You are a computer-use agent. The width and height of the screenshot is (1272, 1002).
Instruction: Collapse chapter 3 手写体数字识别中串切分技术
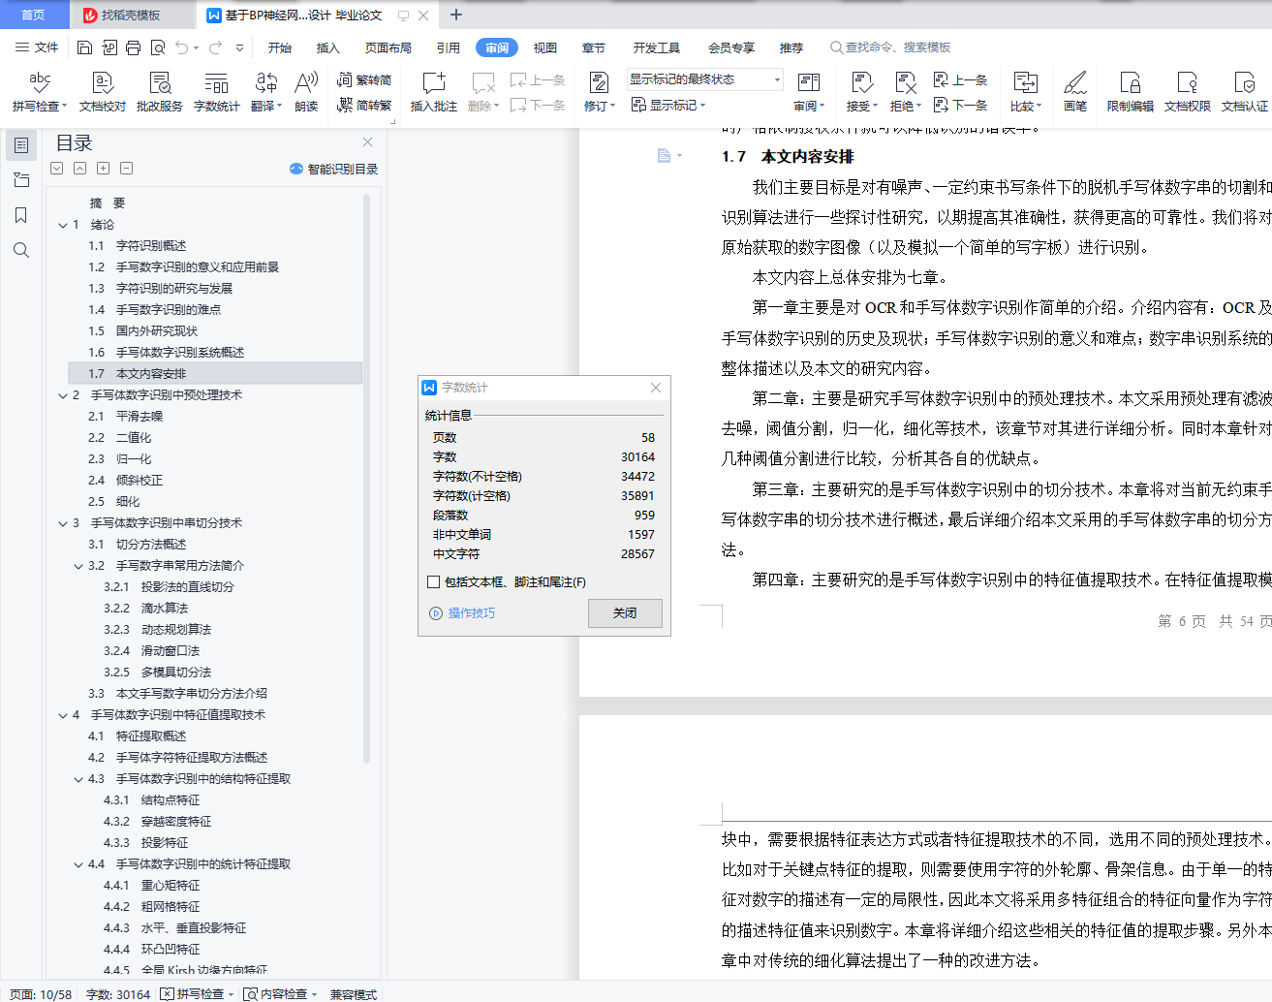[x=63, y=523]
